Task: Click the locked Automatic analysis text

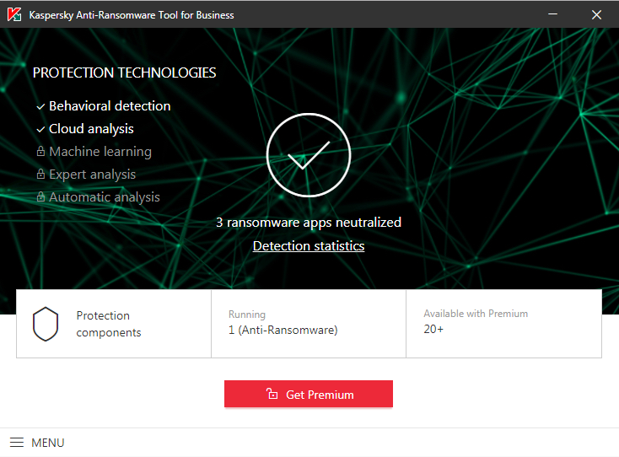Action: 105,197
